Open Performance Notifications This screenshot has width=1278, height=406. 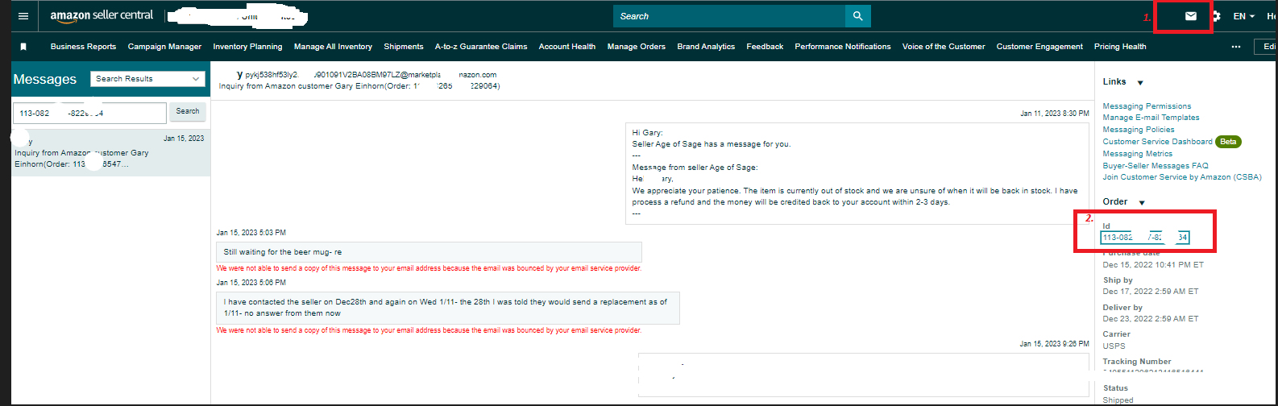843,47
